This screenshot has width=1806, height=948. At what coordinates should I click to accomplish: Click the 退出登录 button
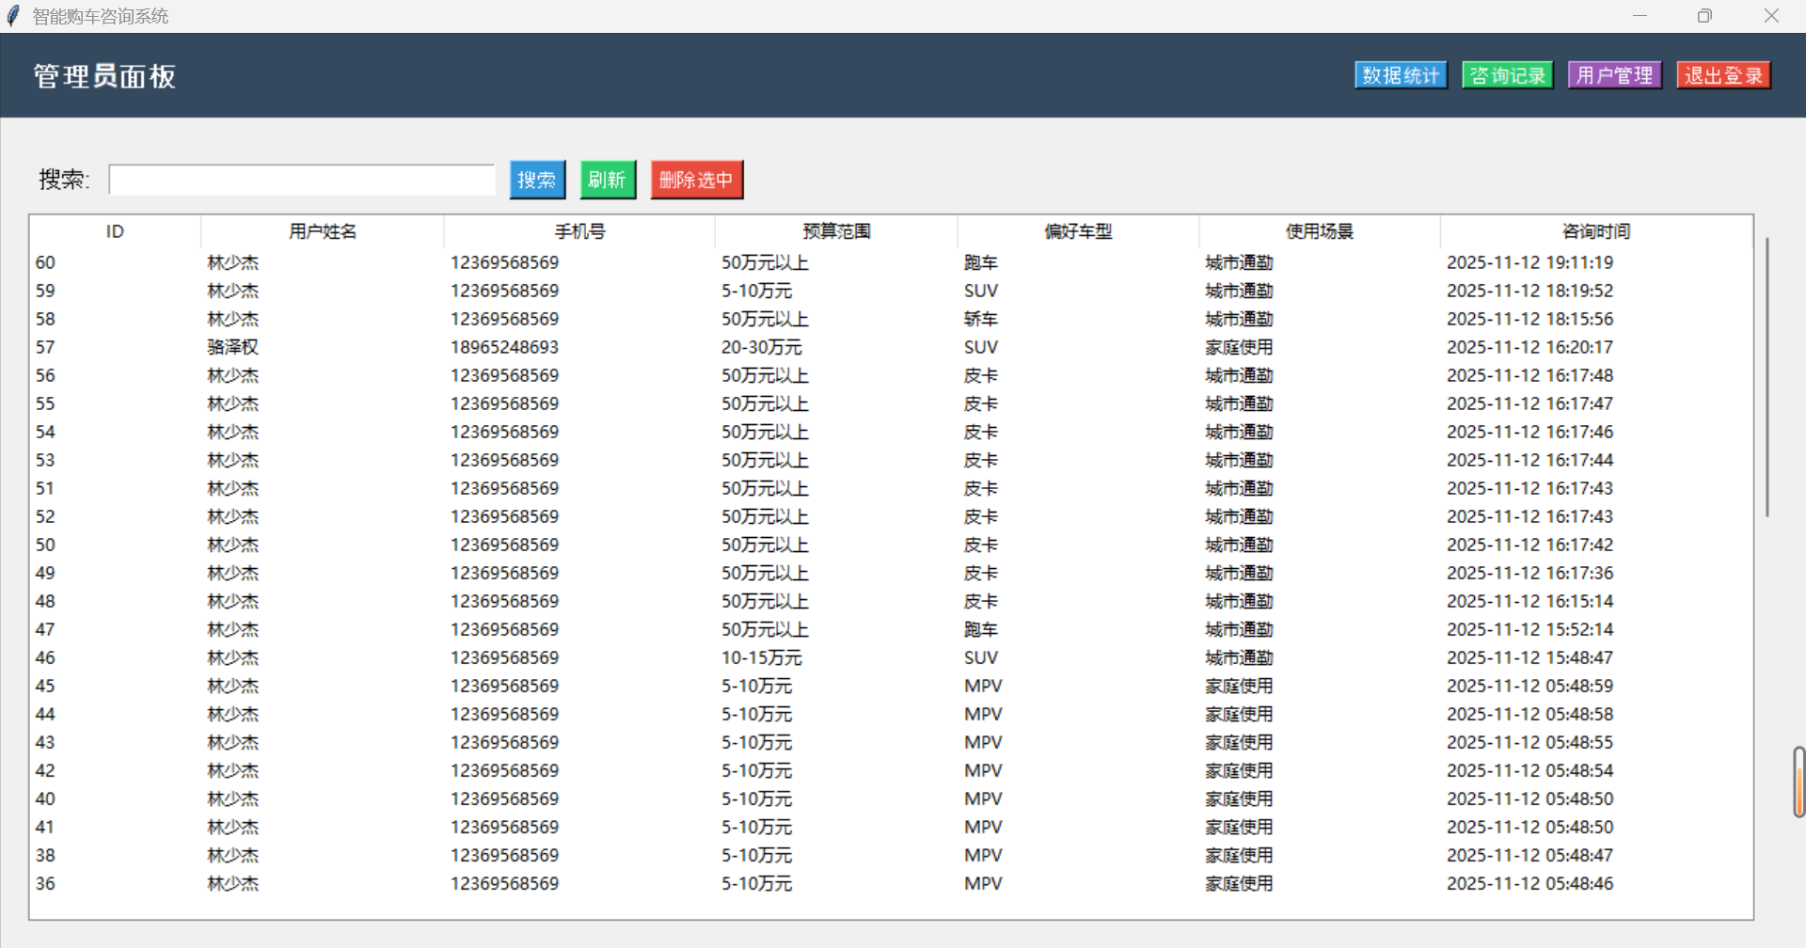point(1723,75)
